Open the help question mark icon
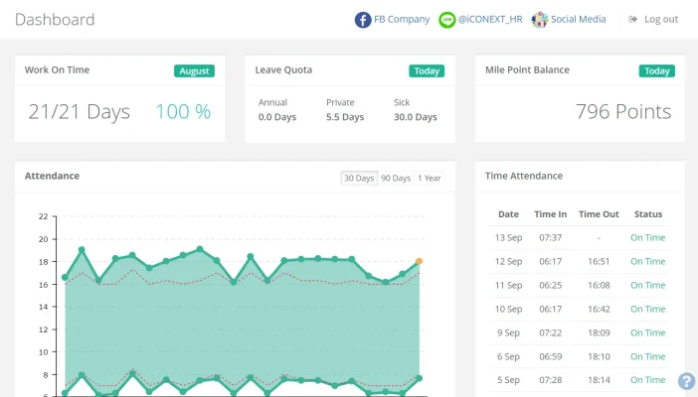698x397 pixels. point(686,381)
